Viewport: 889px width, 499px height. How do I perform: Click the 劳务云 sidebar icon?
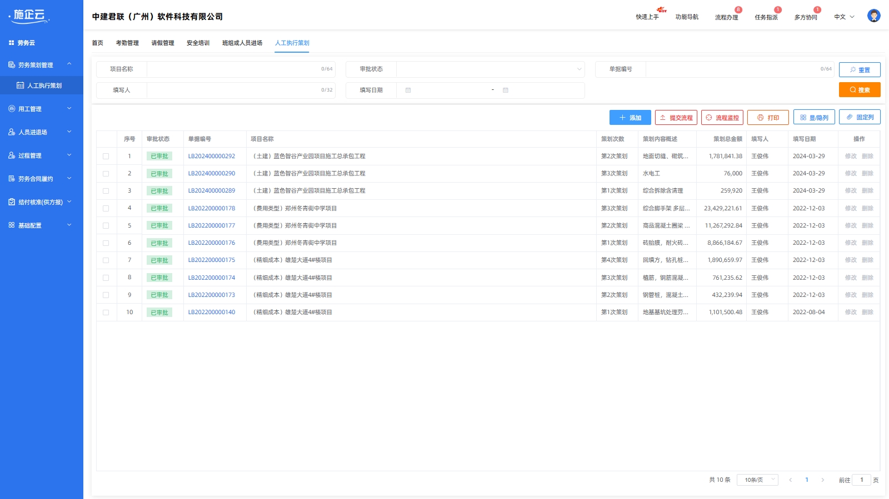pyautogui.click(x=11, y=43)
